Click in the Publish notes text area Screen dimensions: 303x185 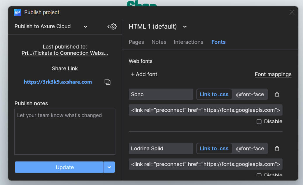coord(65,132)
